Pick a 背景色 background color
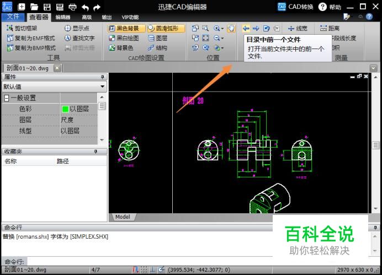 [121, 48]
